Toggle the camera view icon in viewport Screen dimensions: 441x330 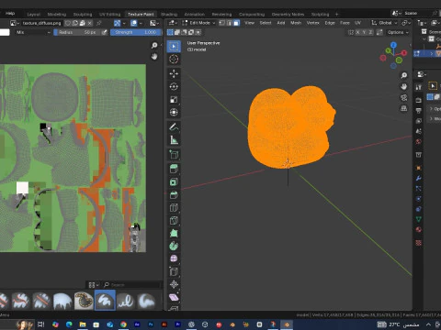coord(404,97)
